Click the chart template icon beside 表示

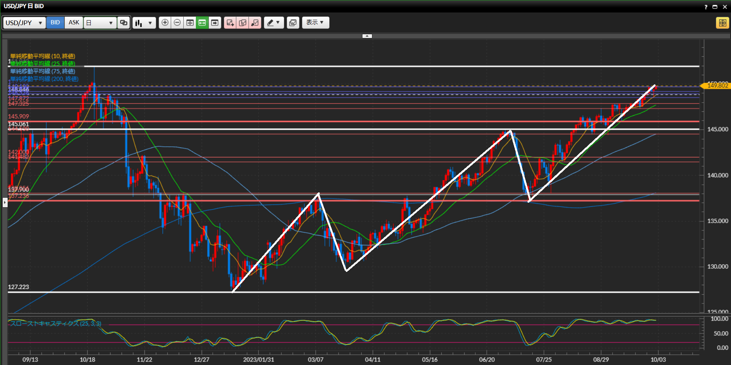(x=293, y=23)
